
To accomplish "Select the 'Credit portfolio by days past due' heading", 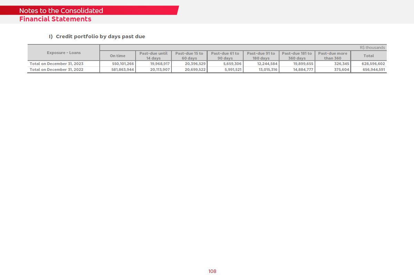I will coord(97,36).
